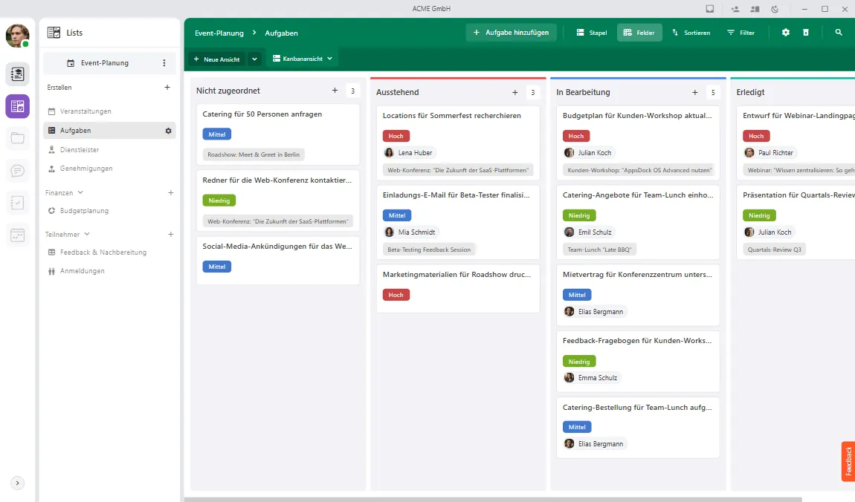The image size is (855, 502).
Task: Open Feedback & Nachbereitung list
Action: coord(109,252)
